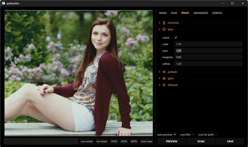Select the PRINT tab
The width and height of the screenshot is (248, 147).
click(x=185, y=13)
